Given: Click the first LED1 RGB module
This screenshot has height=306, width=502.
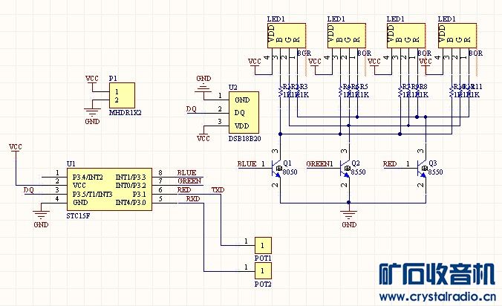Looking at the screenshot, I should [x=287, y=36].
